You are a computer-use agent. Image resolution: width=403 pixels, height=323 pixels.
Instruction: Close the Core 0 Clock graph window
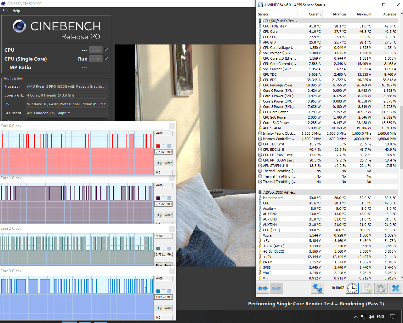point(172,126)
